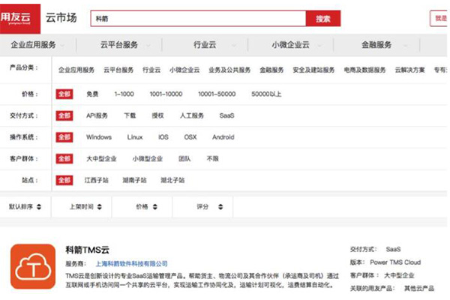This screenshot has width=450, height=300.
Task: Open the 科箭TMS云 cloud product icon
Action: (33, 266)
